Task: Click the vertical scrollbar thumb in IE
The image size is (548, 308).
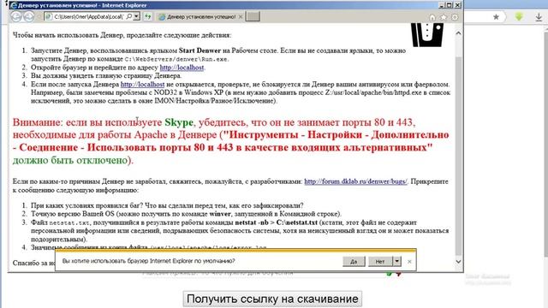Action: click(x=459, y=156)
